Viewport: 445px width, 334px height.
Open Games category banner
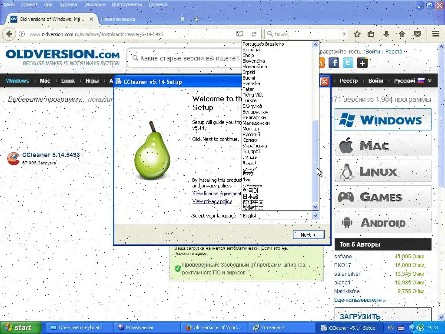[383, 197]
